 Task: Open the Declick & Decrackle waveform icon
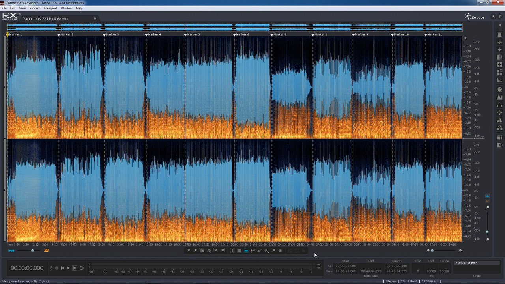[499, 42]
